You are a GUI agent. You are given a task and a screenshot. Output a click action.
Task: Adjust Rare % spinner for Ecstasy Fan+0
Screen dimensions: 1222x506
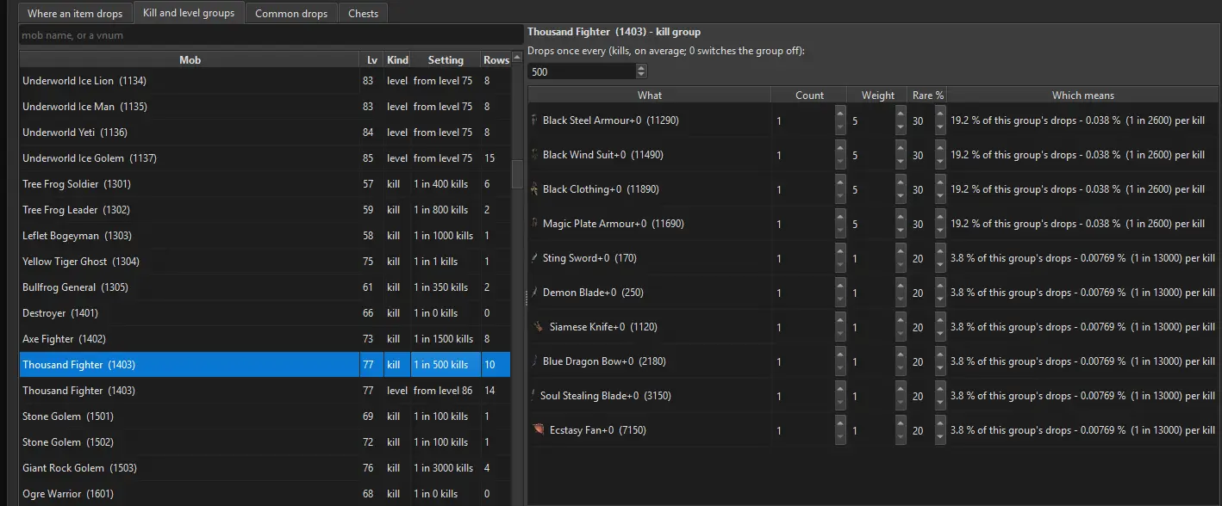click(940, 430)
